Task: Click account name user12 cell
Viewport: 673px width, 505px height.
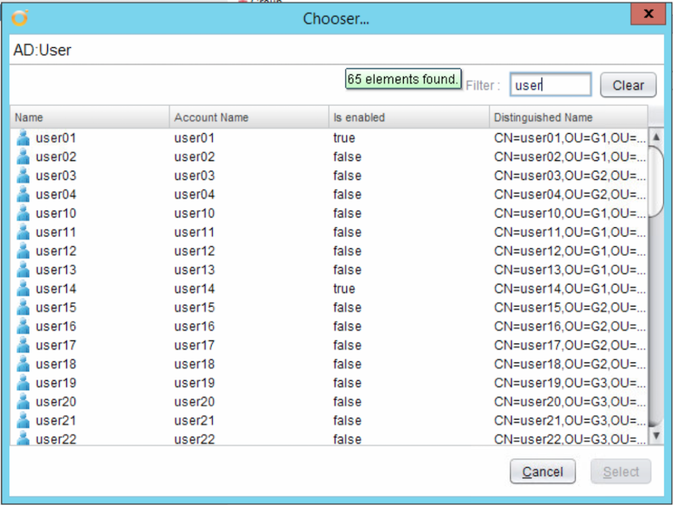Action: click(194, 252)
